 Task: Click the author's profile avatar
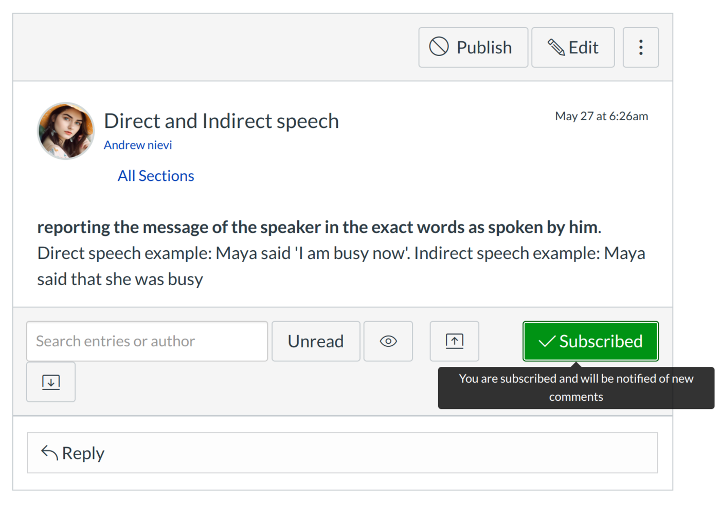click(x=66, y=131)
